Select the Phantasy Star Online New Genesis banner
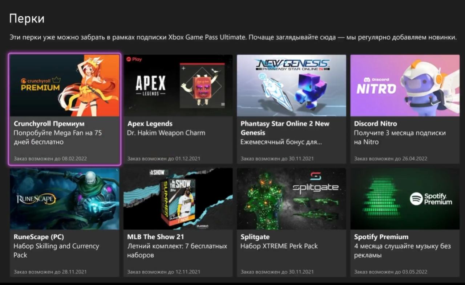The height and width of the screenshot is (285, 465). (x=291, y=86)
